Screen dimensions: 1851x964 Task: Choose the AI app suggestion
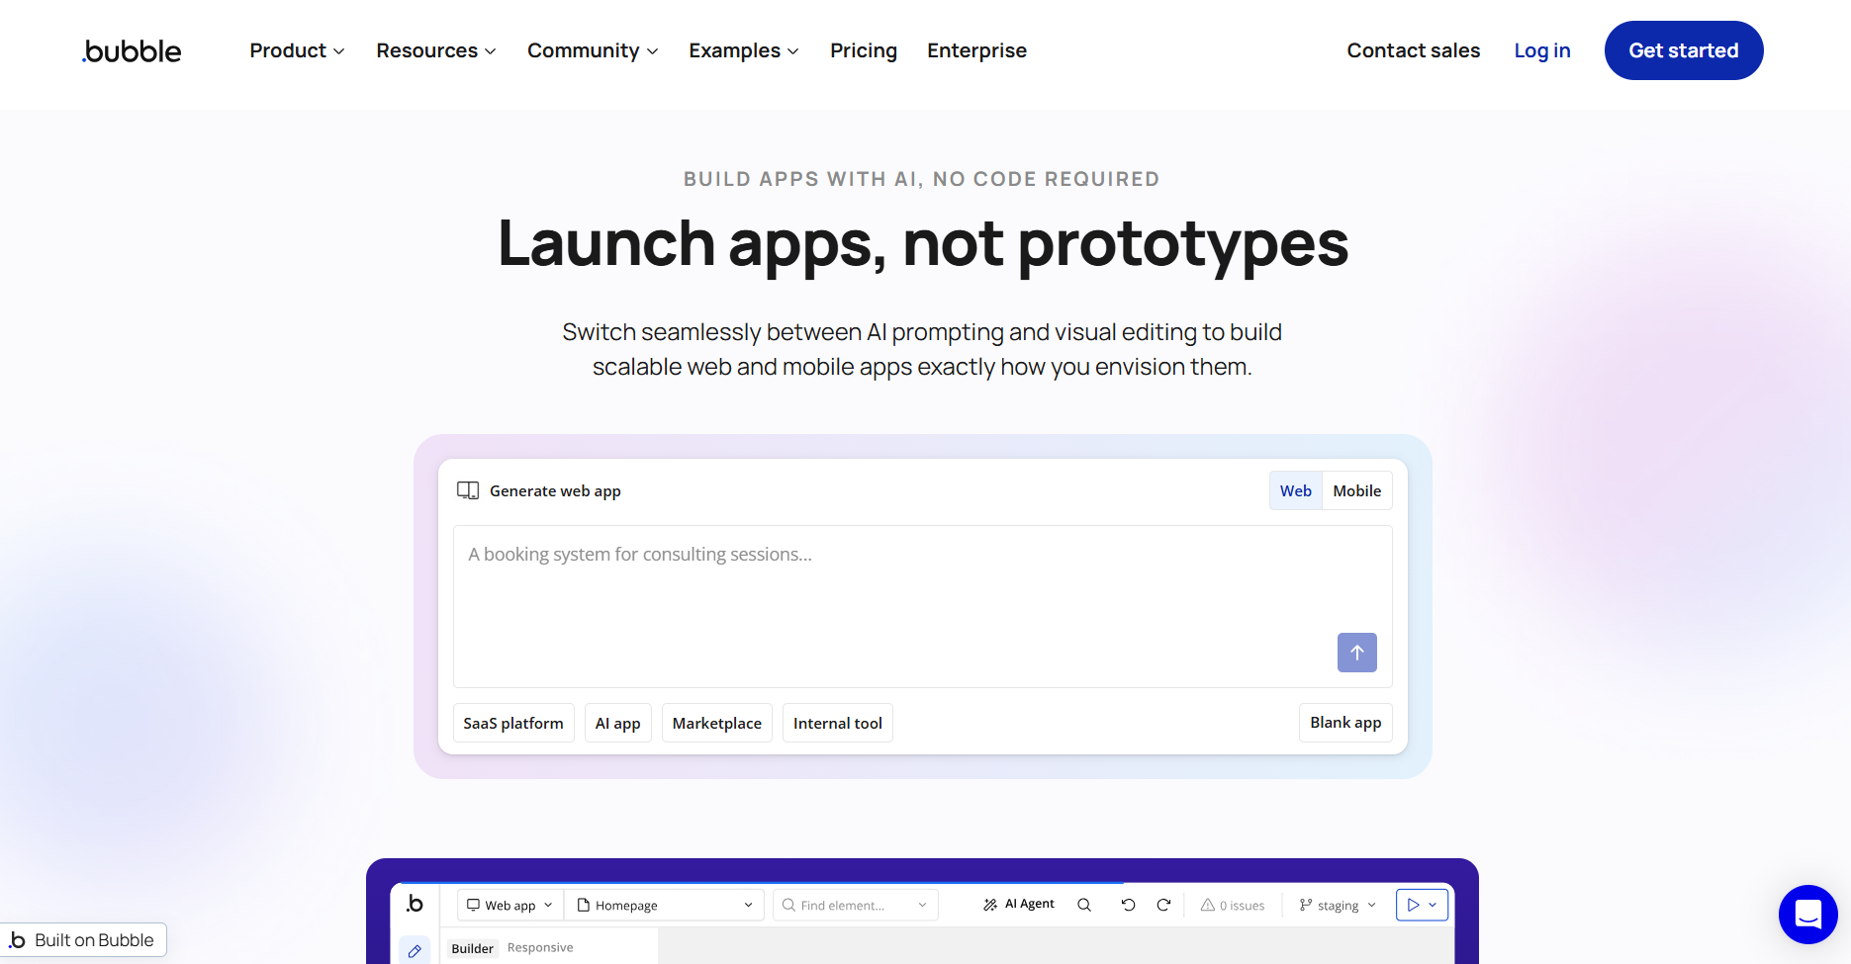618,723
